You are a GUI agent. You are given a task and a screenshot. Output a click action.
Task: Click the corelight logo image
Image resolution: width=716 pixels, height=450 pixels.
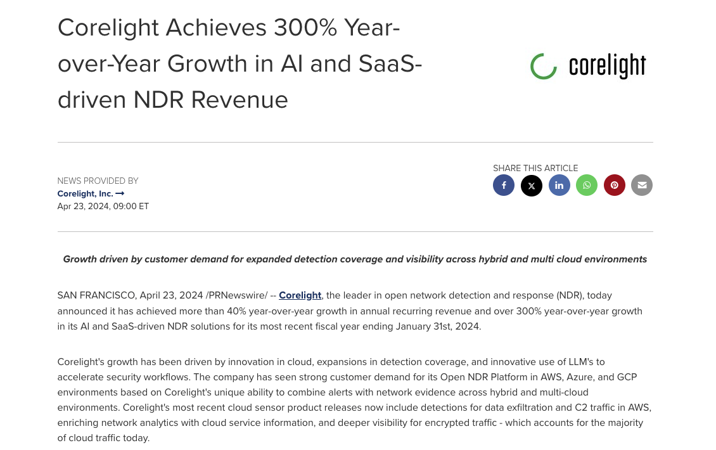click(588, 67)
